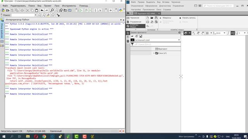Expand the toolset list arrow below КОМПАС-Макро
This screenshot has height=139, width=248.
[x=136, y=29]
